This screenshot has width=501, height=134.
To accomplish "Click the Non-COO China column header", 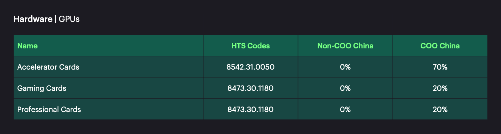I will (345, 46).
